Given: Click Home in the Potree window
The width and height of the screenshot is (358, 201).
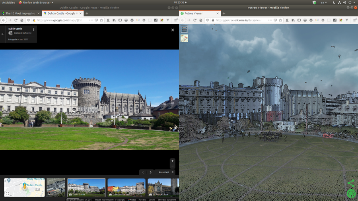Looking at the screenshot, I should point(201,20).
